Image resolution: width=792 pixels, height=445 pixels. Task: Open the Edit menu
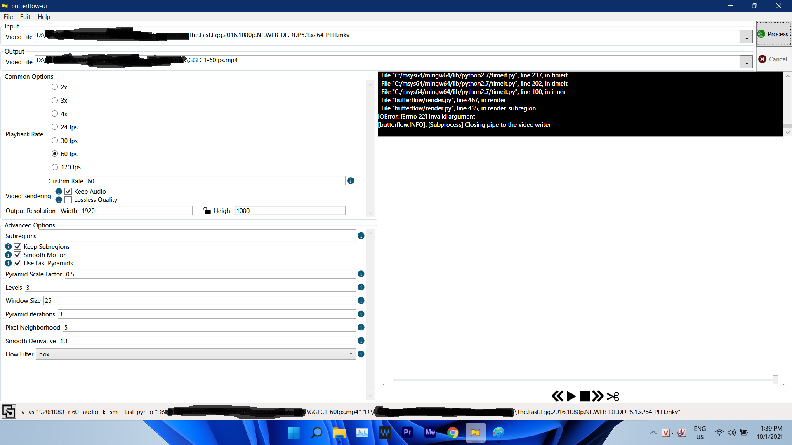tap(25, 17)
